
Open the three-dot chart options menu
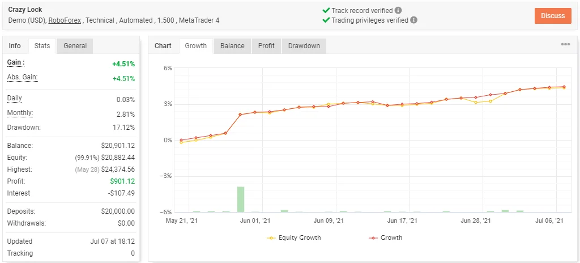coord(565,45)
